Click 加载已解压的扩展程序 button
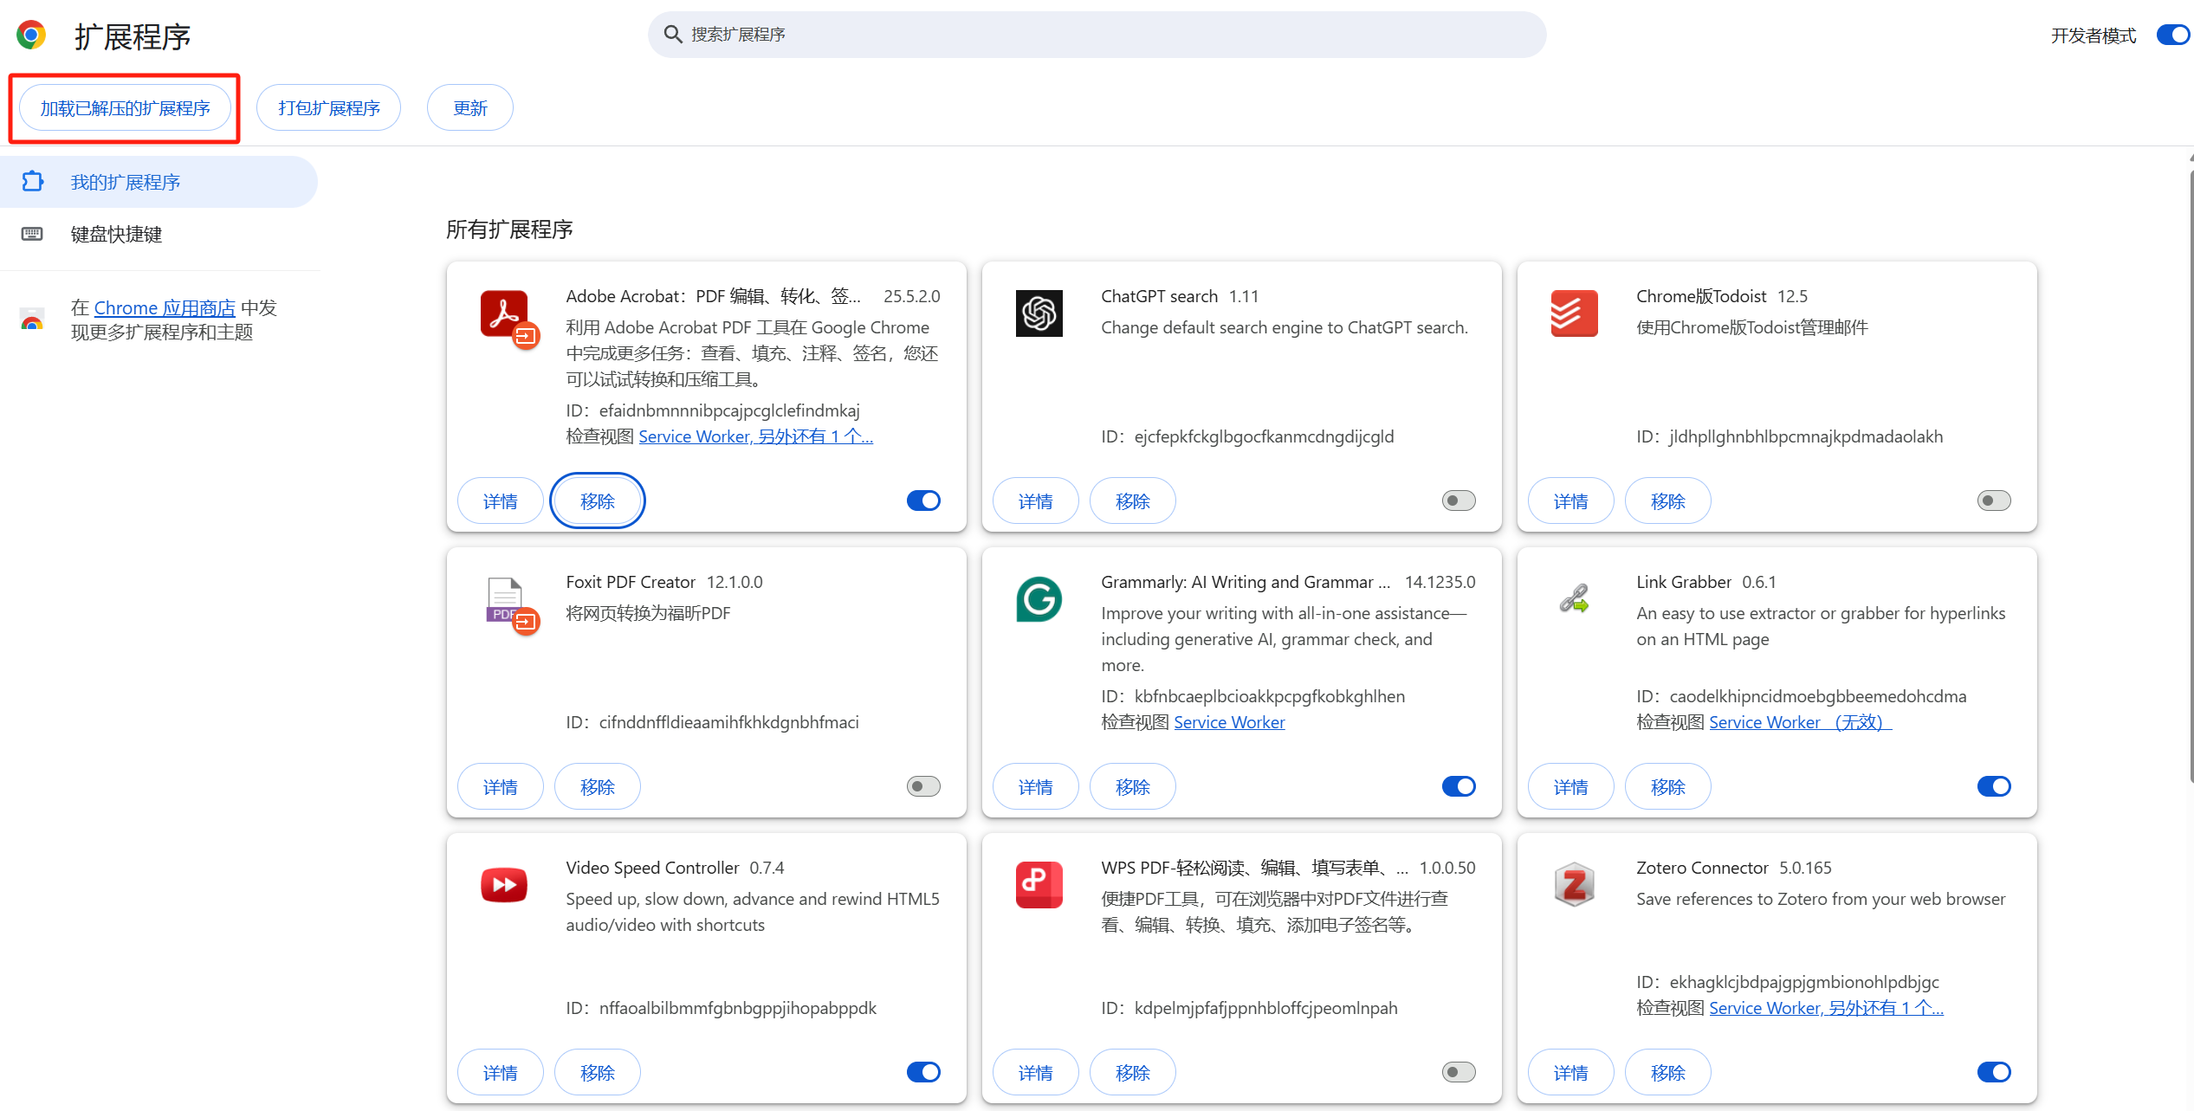 click(126, 108)
